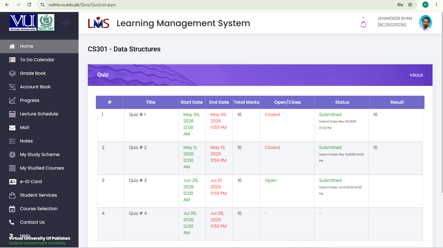443x248 pixels.
Task: Open Chrome profile avatar H
Action: point(425,5)
